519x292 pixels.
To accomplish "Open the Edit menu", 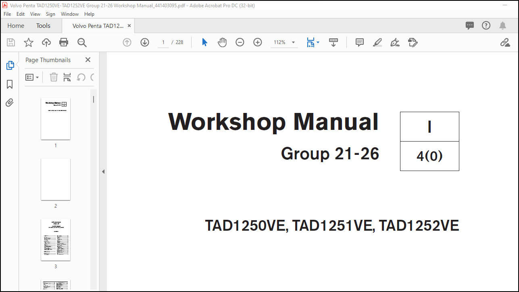I will [21, 14].
